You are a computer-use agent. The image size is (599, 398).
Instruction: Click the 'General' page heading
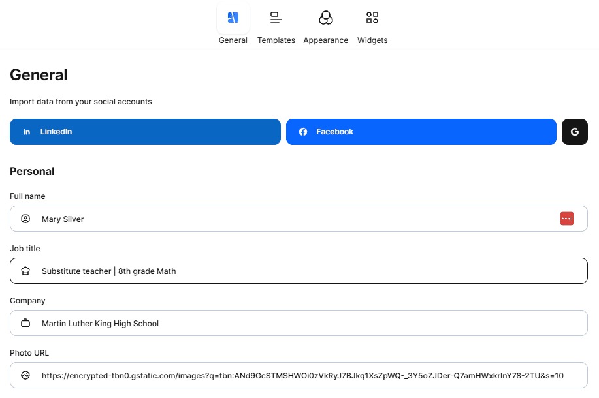point(39,75)
